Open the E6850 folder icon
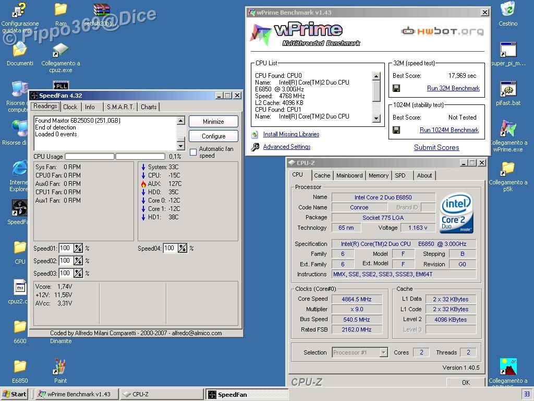Viewport: 534px width, 401px height. click(x=20, y=366)
